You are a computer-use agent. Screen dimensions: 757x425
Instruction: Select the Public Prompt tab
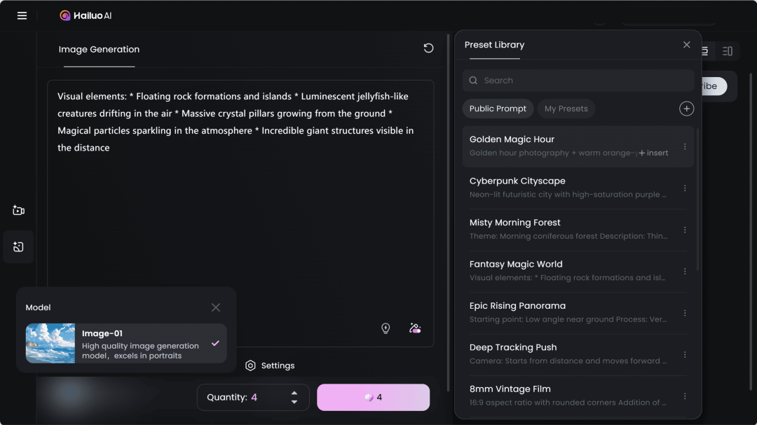[498, 109]
